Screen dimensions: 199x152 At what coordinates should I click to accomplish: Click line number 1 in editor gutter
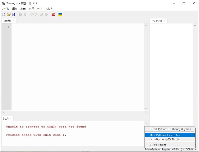click(x=9, y=27)
